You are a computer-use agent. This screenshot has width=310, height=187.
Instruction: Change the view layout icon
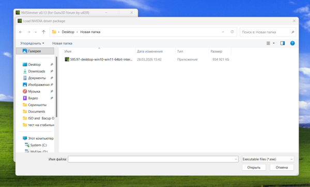coord(268,43)
